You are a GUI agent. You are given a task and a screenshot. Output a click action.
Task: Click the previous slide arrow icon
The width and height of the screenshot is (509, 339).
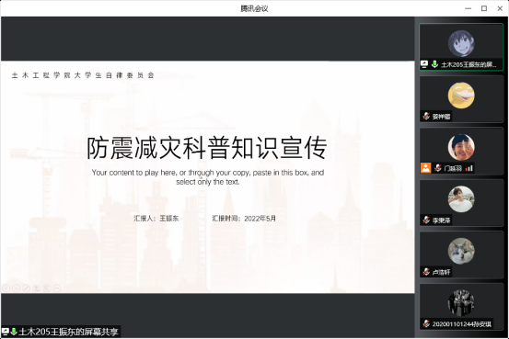click(6, 288)
